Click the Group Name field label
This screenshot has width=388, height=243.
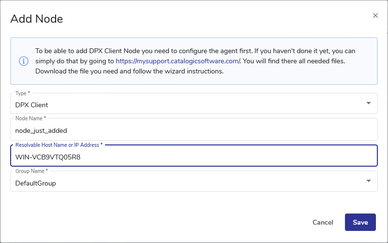tap(31, 171)
